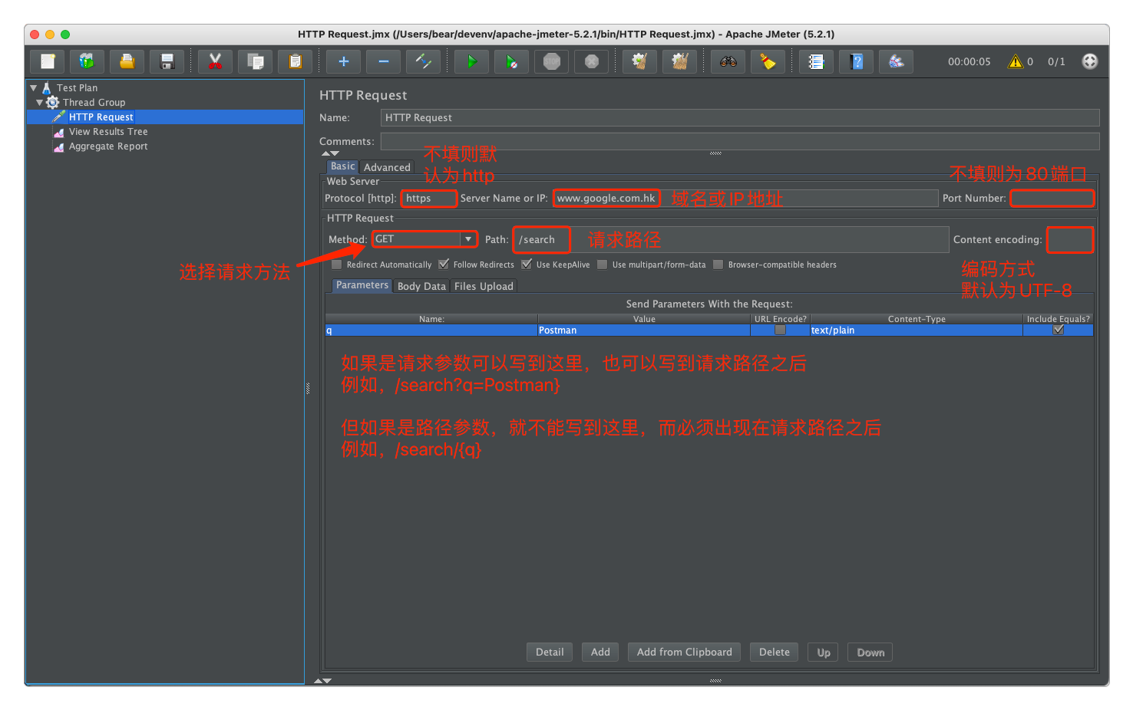
Task: Select the Files Upload tab
Action: click(x=484, y=286)
